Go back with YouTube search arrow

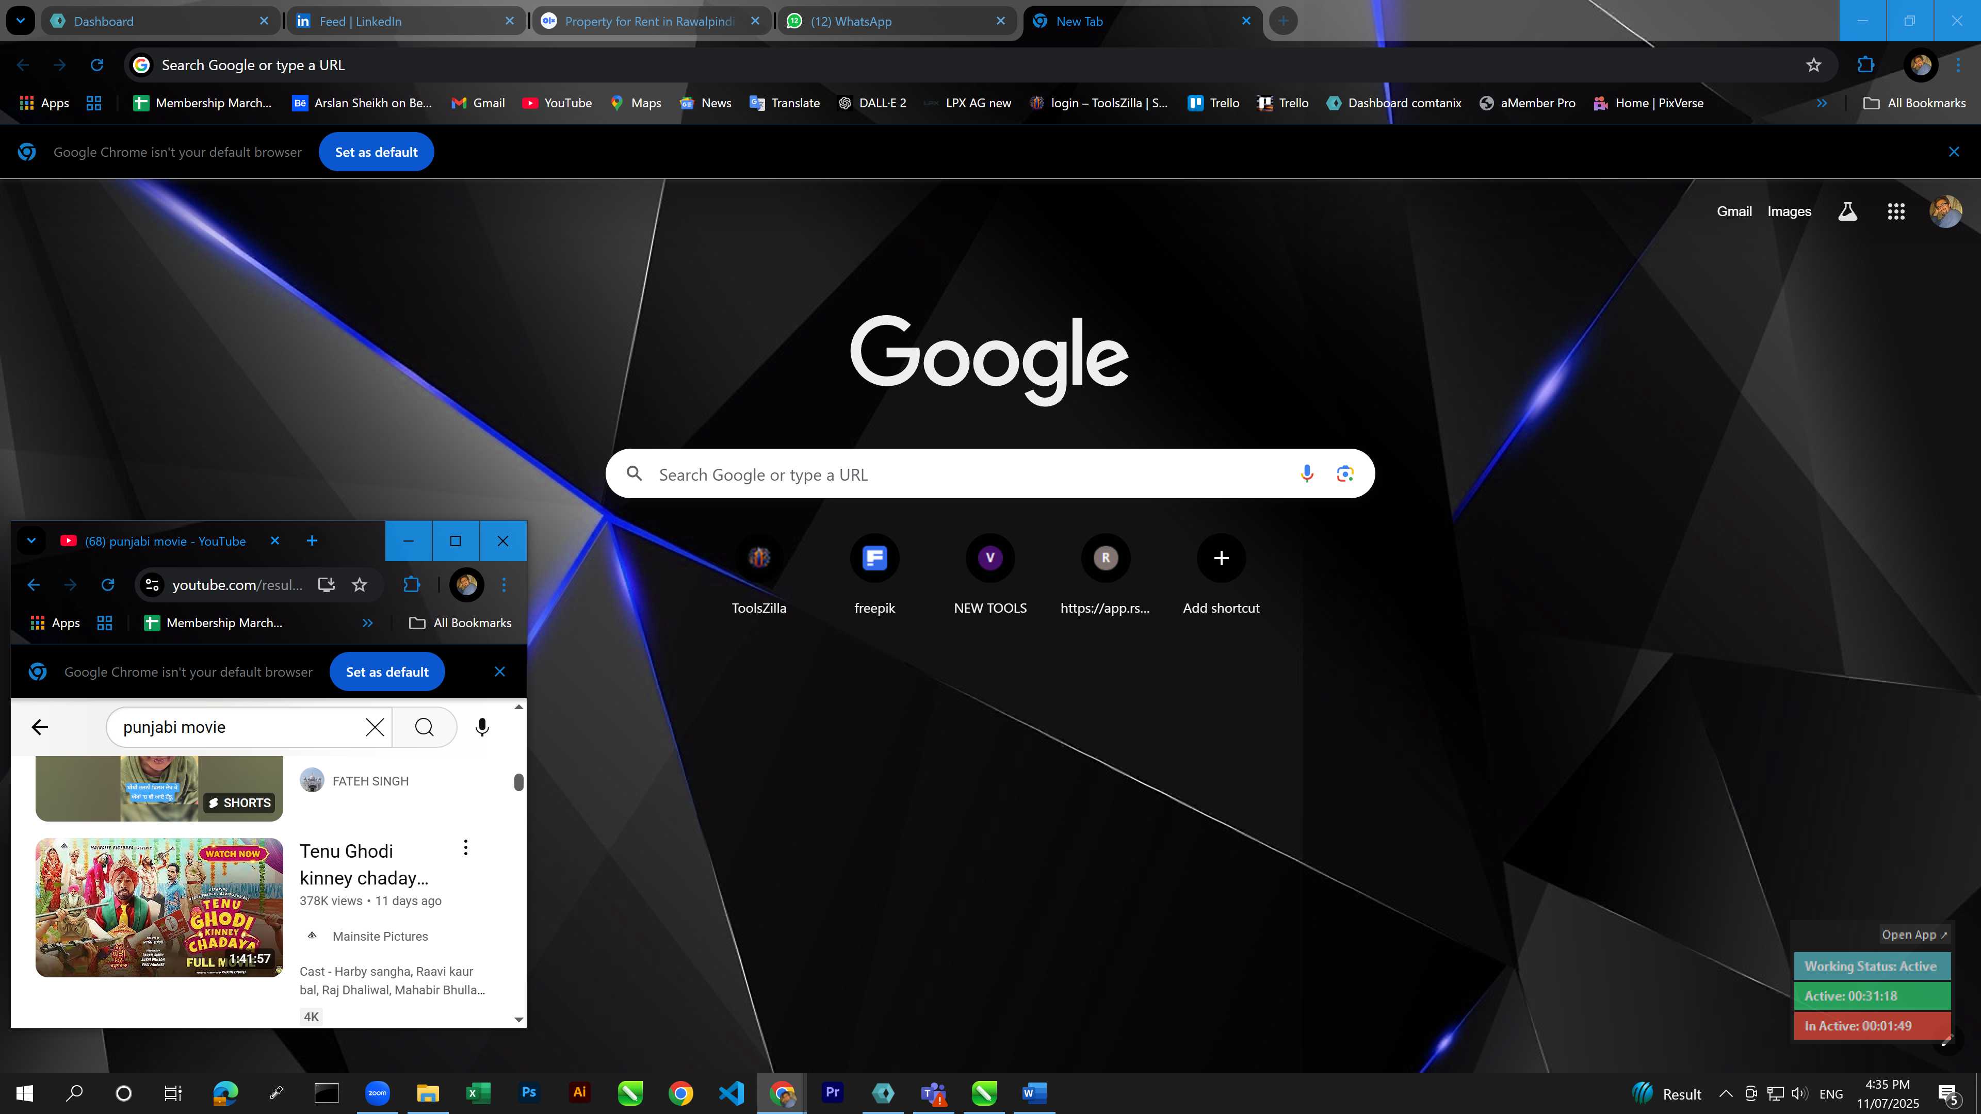pos(40,727)
